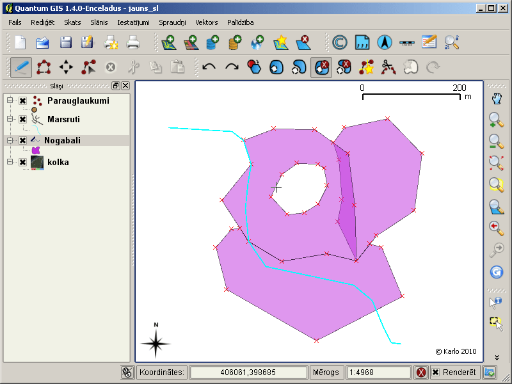This screenshot has width=512, height=384.
Task: Click the redo arrow
Action: [232, 67]
